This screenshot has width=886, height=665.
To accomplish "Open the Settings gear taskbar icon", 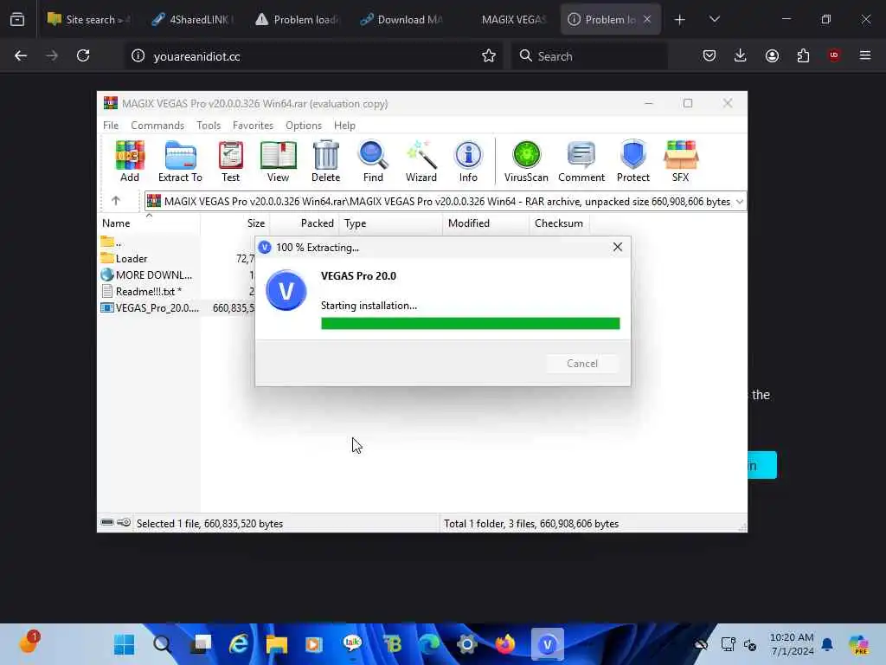I will (x=467, y=644).
